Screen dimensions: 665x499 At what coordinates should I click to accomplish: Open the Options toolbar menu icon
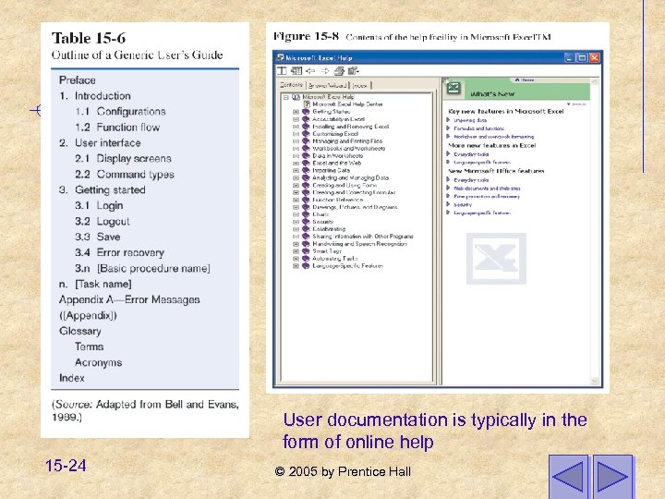click(x=353, y=71)
